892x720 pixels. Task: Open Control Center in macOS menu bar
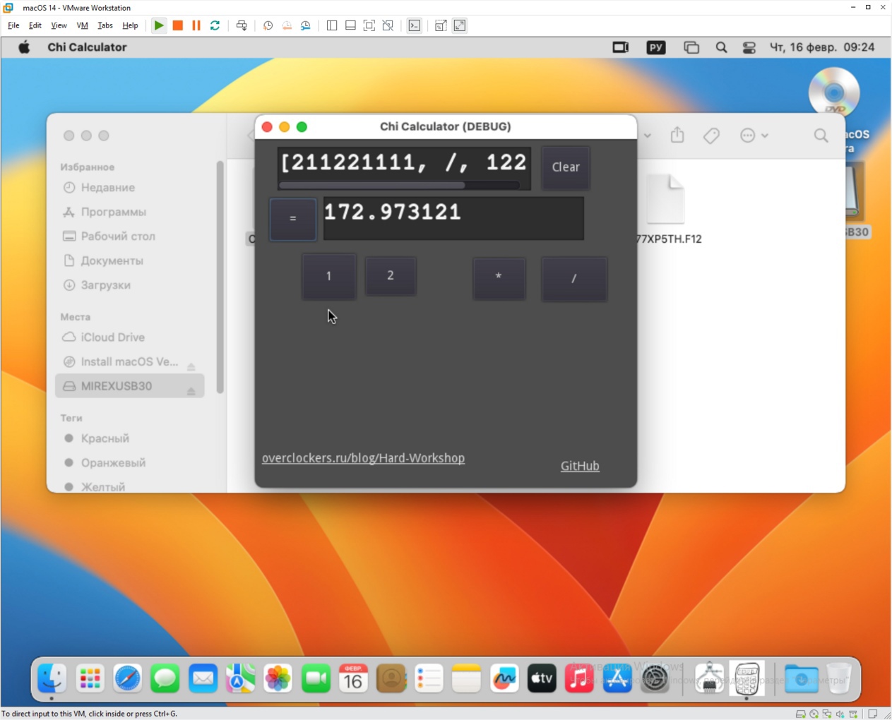point(749,47)
